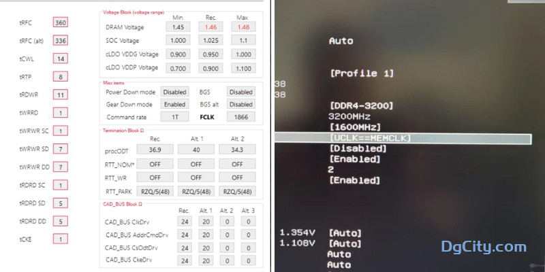Select the tRTP value 8

point(61,77)
